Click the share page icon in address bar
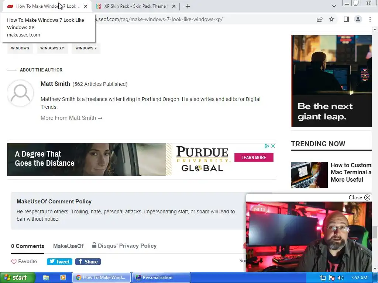The image size is (378, 283). [320, 19]
